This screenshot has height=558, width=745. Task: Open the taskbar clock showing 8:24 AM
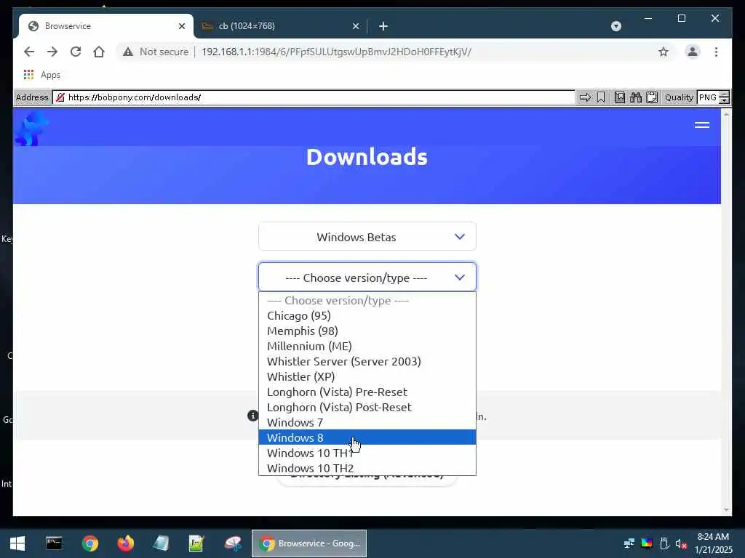click(x=713, y=543)
